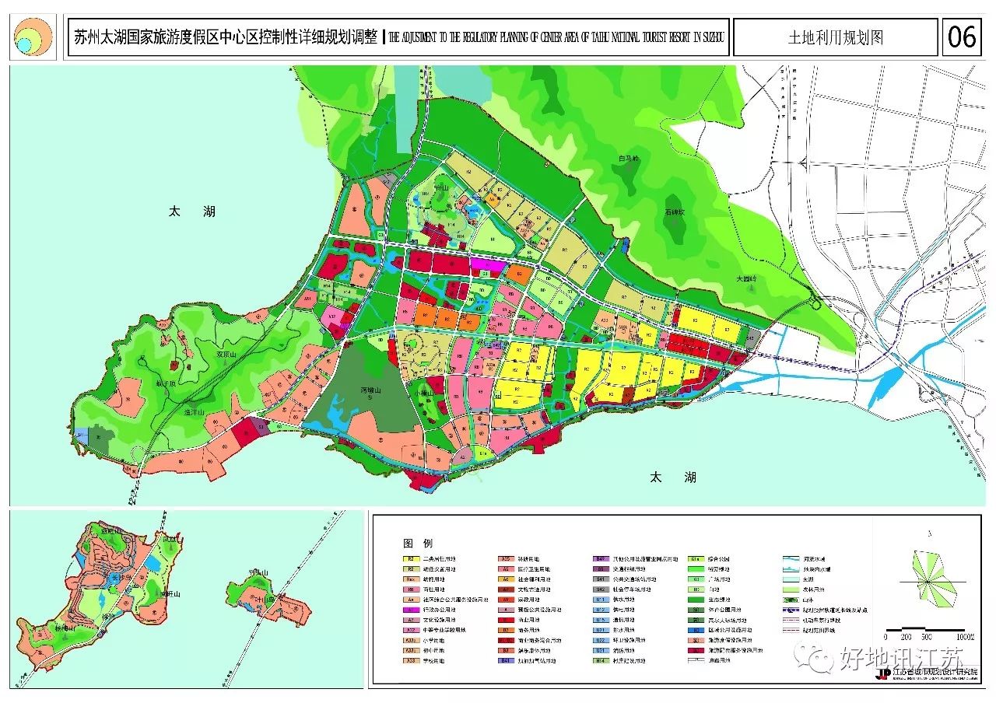Click the 文物古迹用地 legend swatch

(506, 589)
